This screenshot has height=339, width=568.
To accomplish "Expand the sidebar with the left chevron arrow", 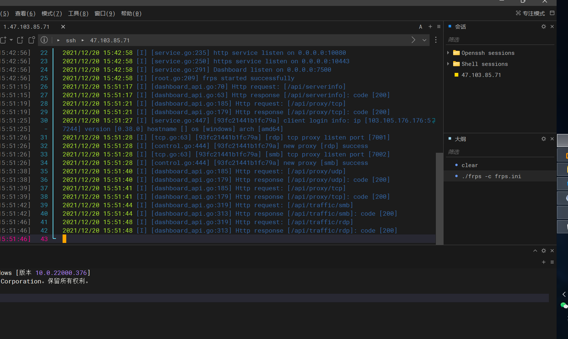I will (x=564, y=294).
